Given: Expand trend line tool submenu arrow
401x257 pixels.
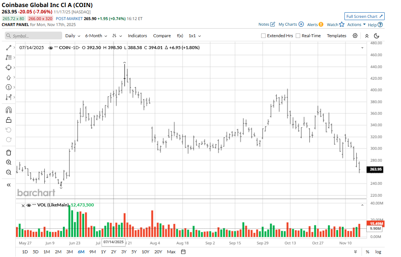Looking at the screenshot, I should coord(14,48).
